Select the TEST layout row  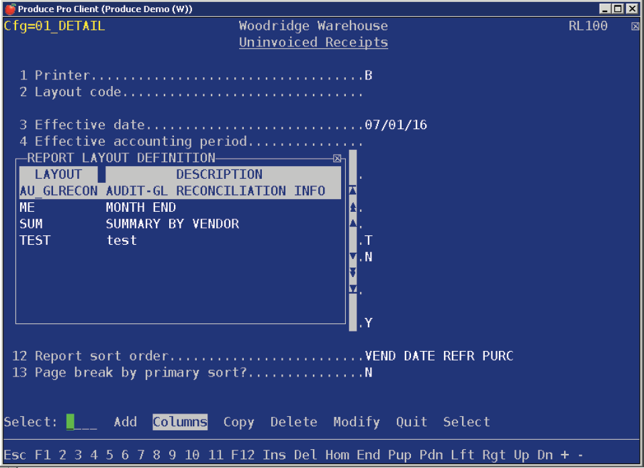click(180, 240)
